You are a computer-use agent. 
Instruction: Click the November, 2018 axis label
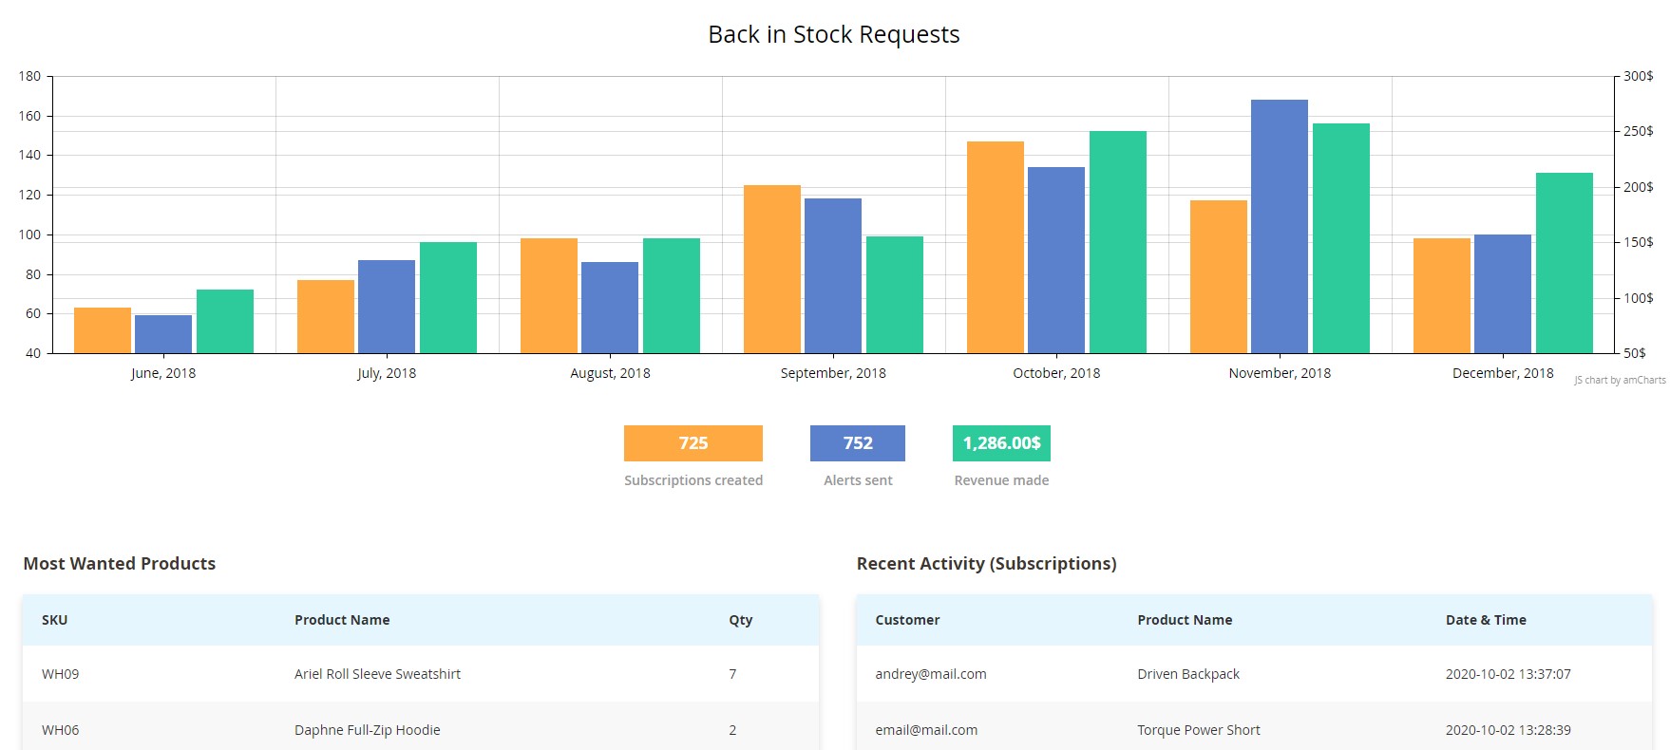click(x=1280, y=373)
